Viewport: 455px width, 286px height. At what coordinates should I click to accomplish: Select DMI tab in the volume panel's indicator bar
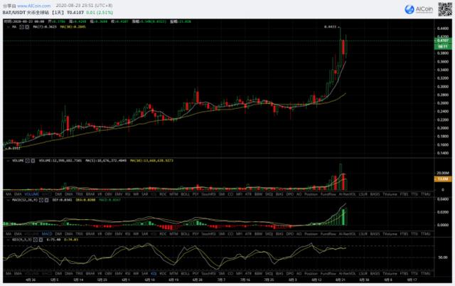[58, 194]
